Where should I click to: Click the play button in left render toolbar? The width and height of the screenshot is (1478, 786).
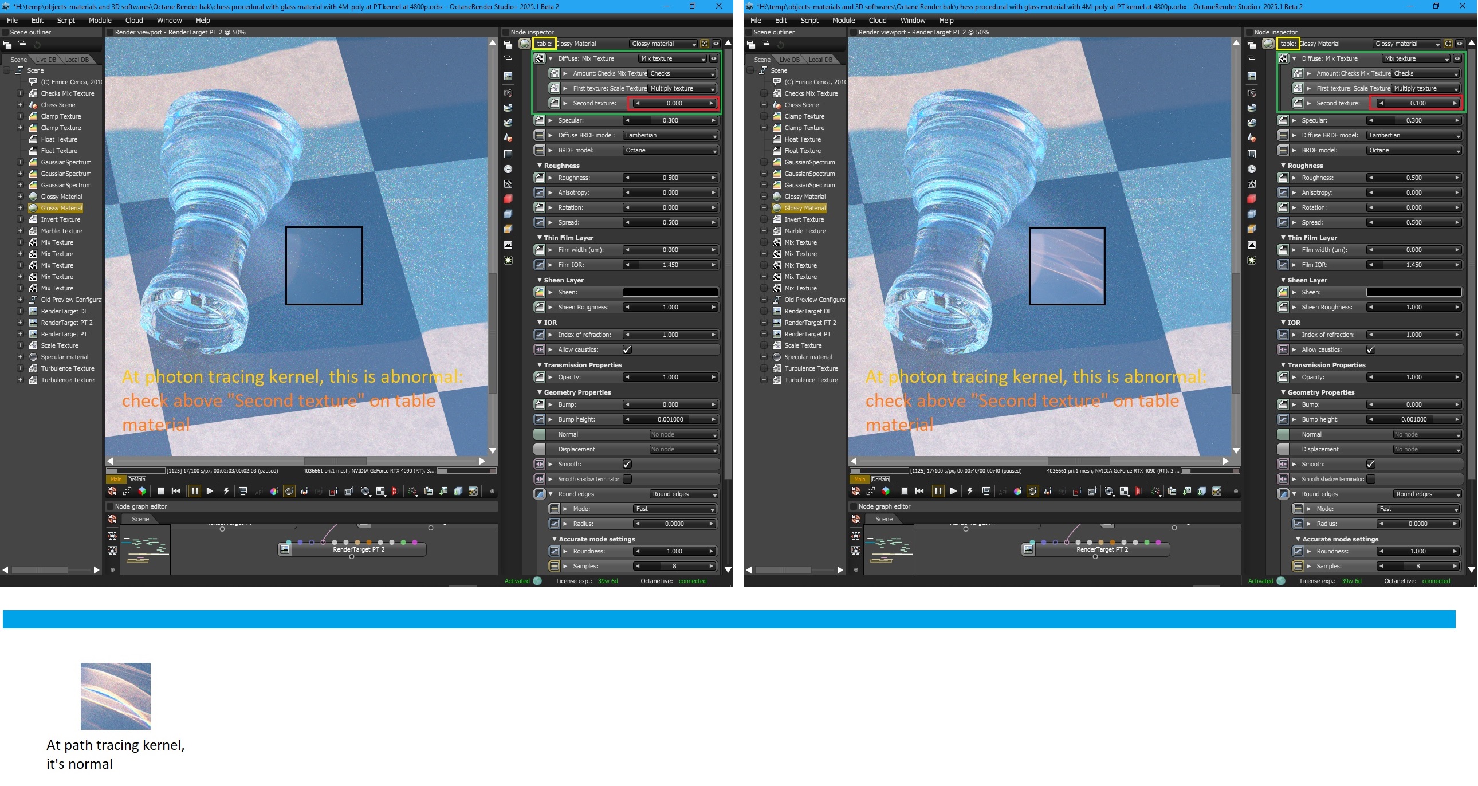(210, 491)
